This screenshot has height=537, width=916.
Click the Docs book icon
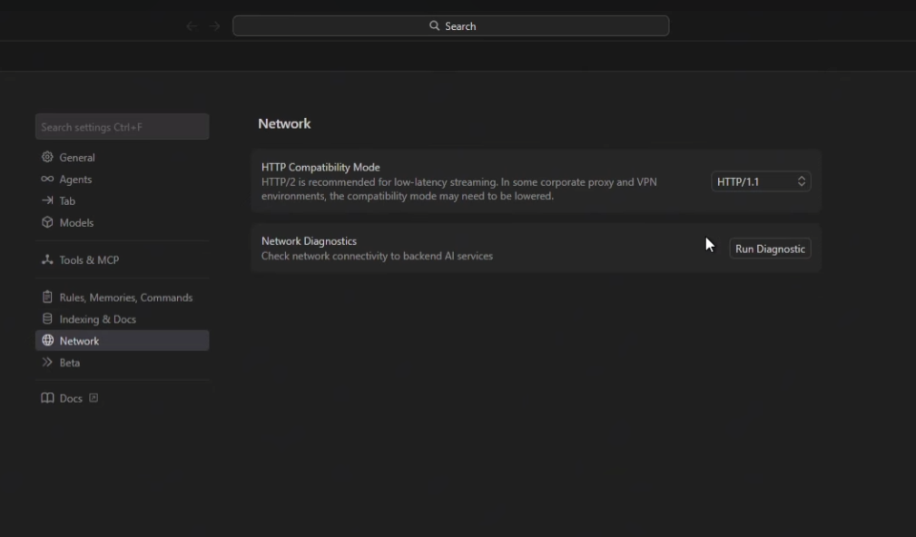pos(47,398)
